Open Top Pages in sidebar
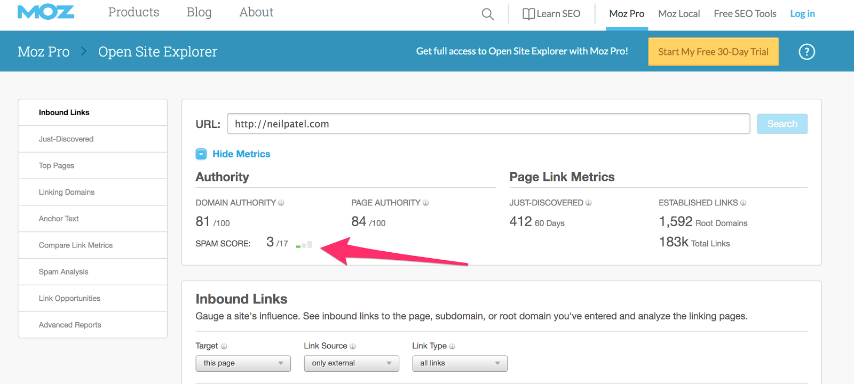854x384 pixels. (93, 166)
